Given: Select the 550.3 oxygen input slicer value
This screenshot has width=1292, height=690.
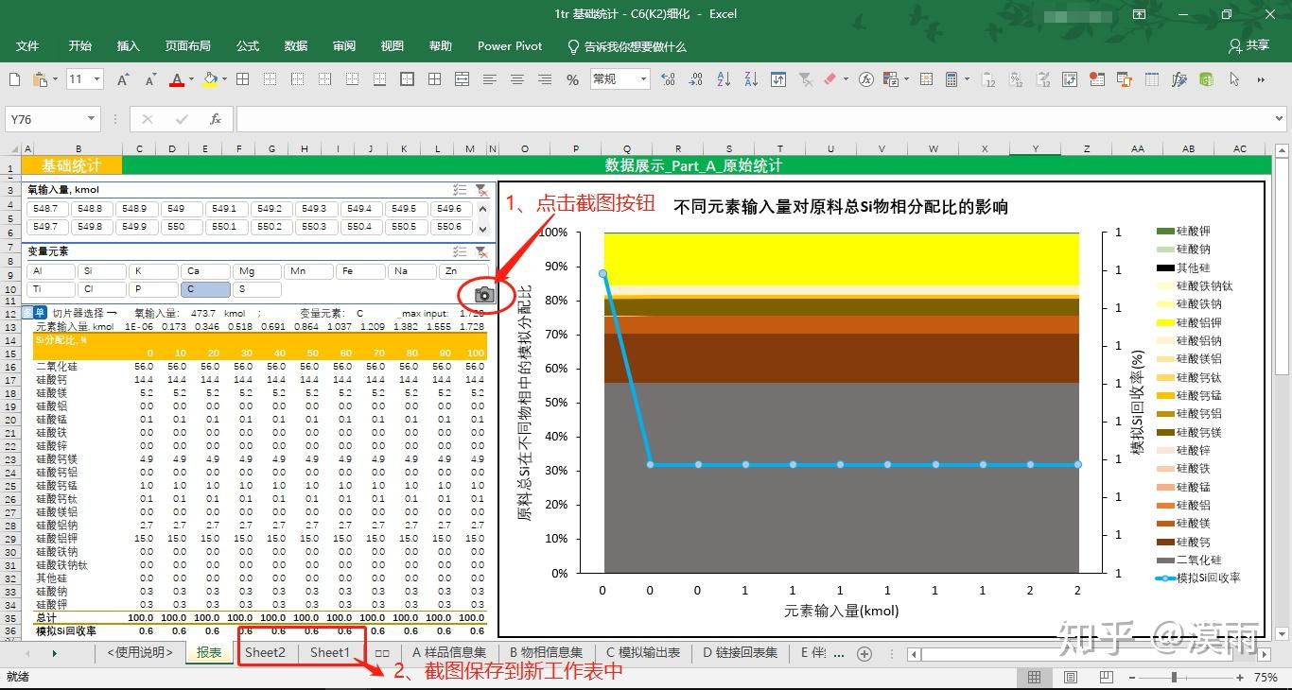Looking at the screenshot, I should pyautogui.click(x=316, y=227).
